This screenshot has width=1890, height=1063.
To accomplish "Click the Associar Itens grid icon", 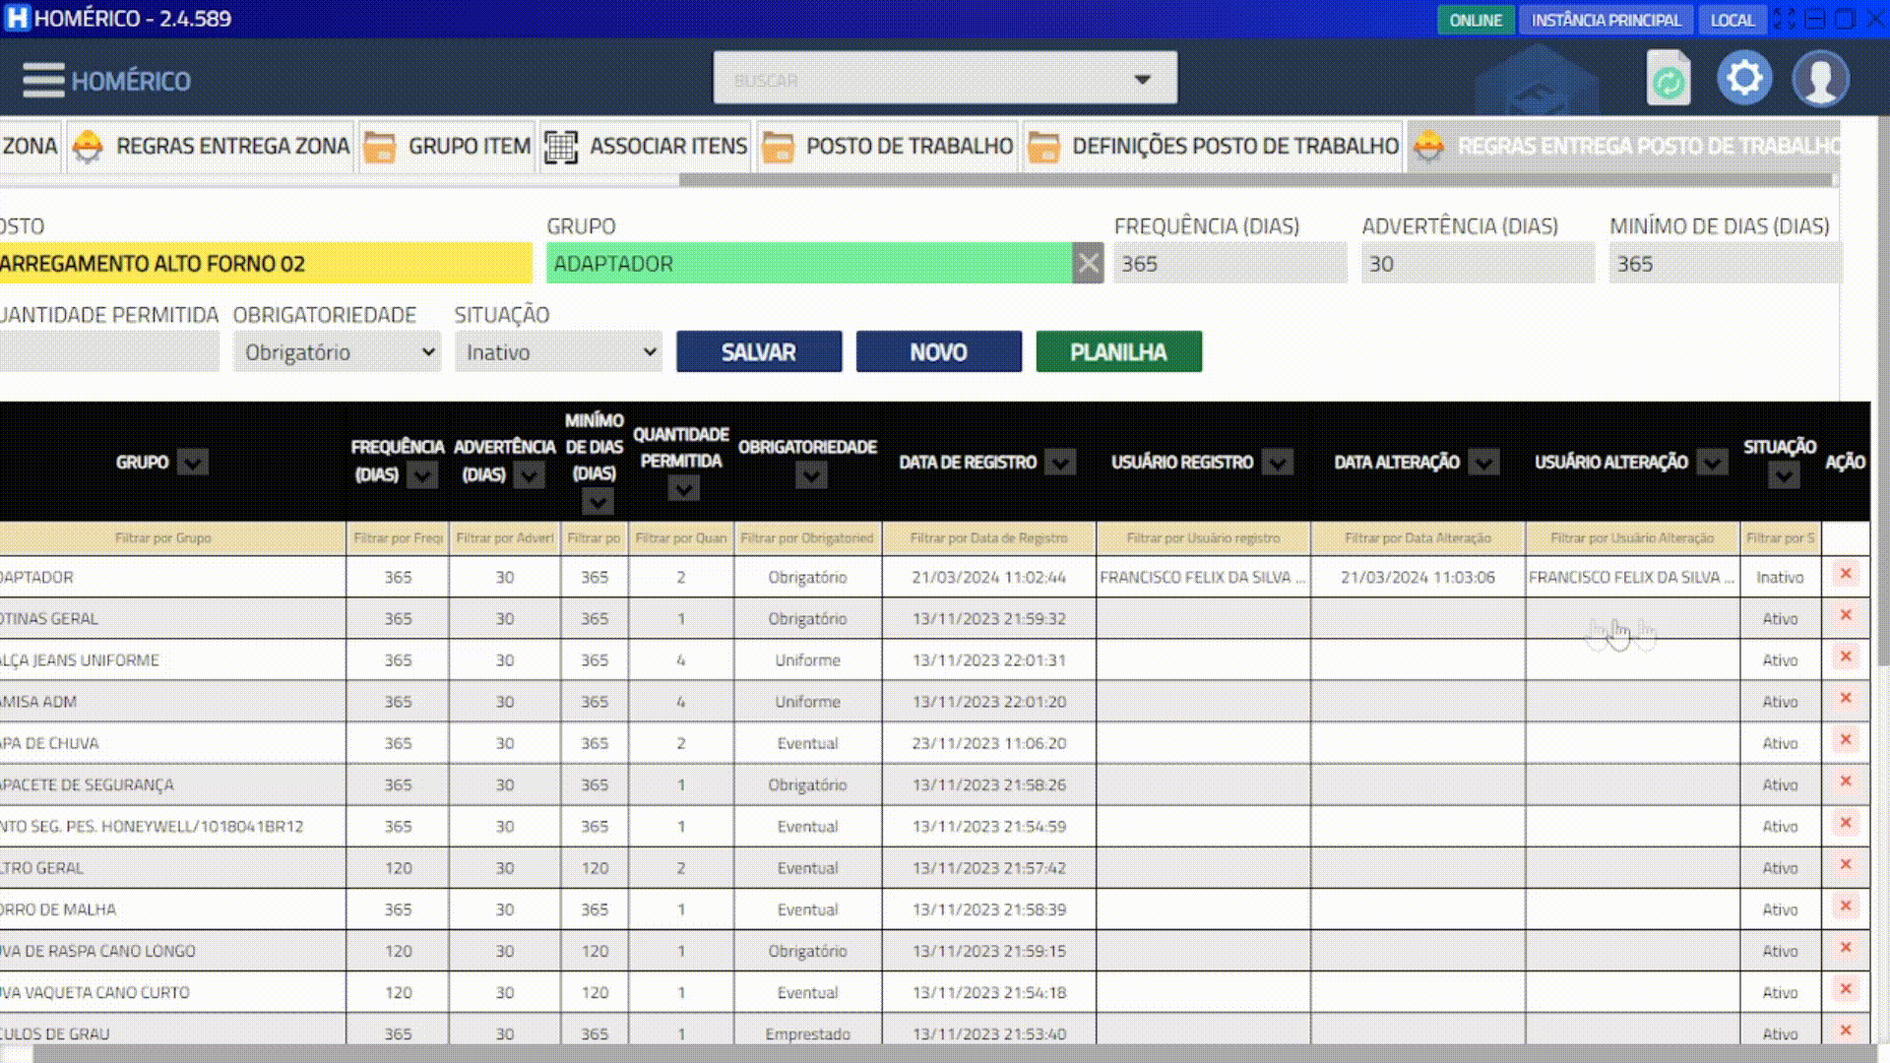I will 561,147.
